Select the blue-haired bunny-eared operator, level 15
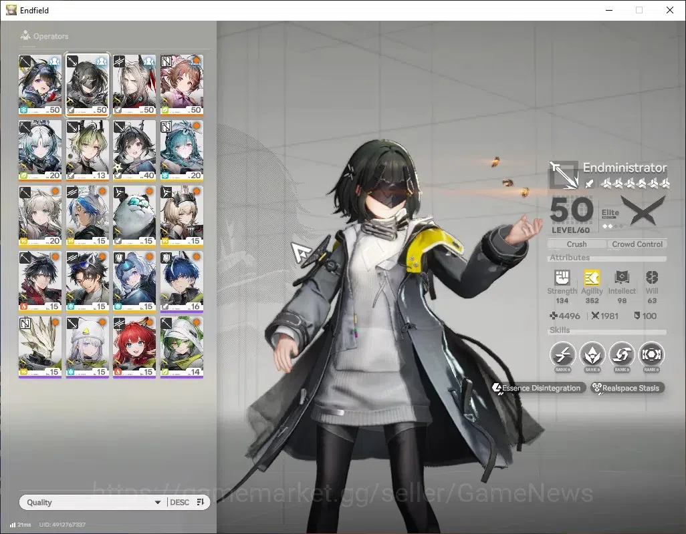 click(87, 216)
